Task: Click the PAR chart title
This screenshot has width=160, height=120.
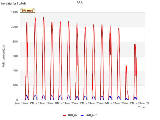Action: pos(79,2)
